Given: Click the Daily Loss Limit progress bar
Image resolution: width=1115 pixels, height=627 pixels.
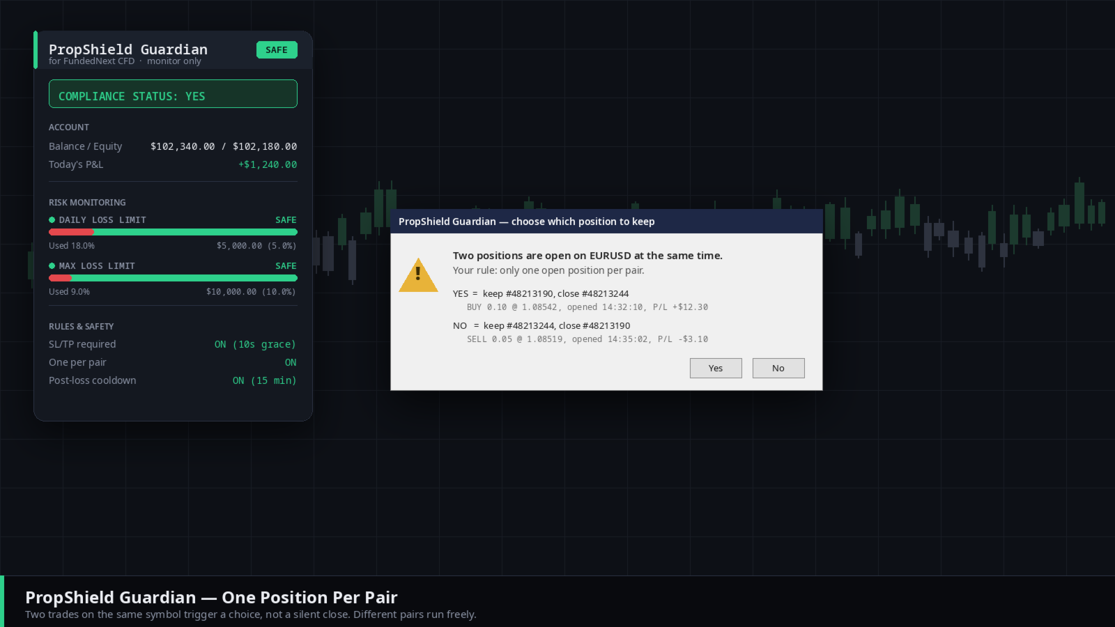Looking at the screenshot, I should click(173, 232).
